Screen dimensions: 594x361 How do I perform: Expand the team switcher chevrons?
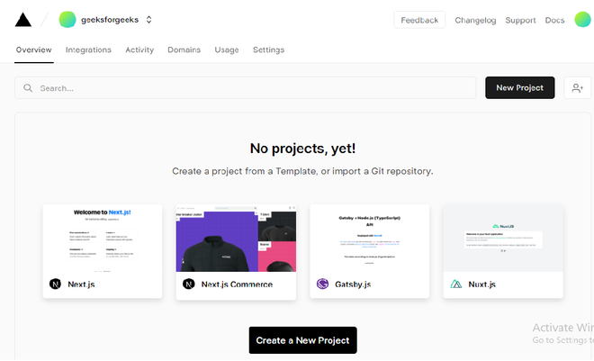point(148,20)
